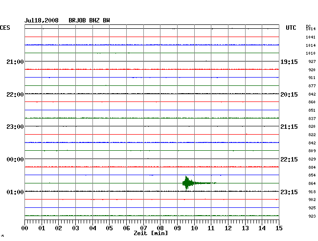Viewport: 318px width, 241px height.
Task: Click the 23:15 UTC time label
Action: (x=289, y=192)
